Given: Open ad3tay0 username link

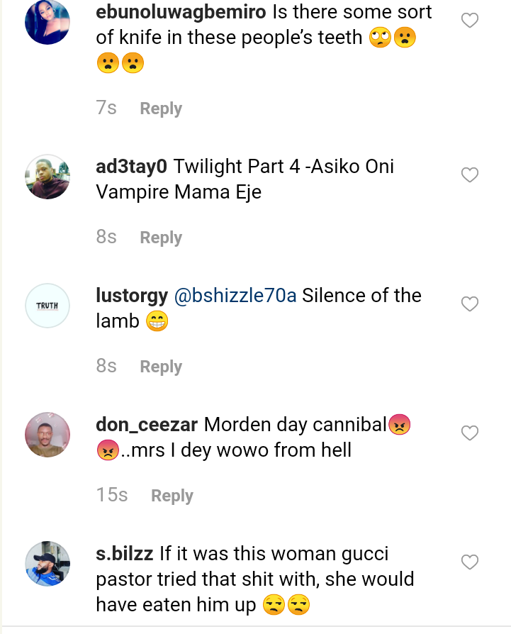Looking at the screenshot, I should coord(131,167).
